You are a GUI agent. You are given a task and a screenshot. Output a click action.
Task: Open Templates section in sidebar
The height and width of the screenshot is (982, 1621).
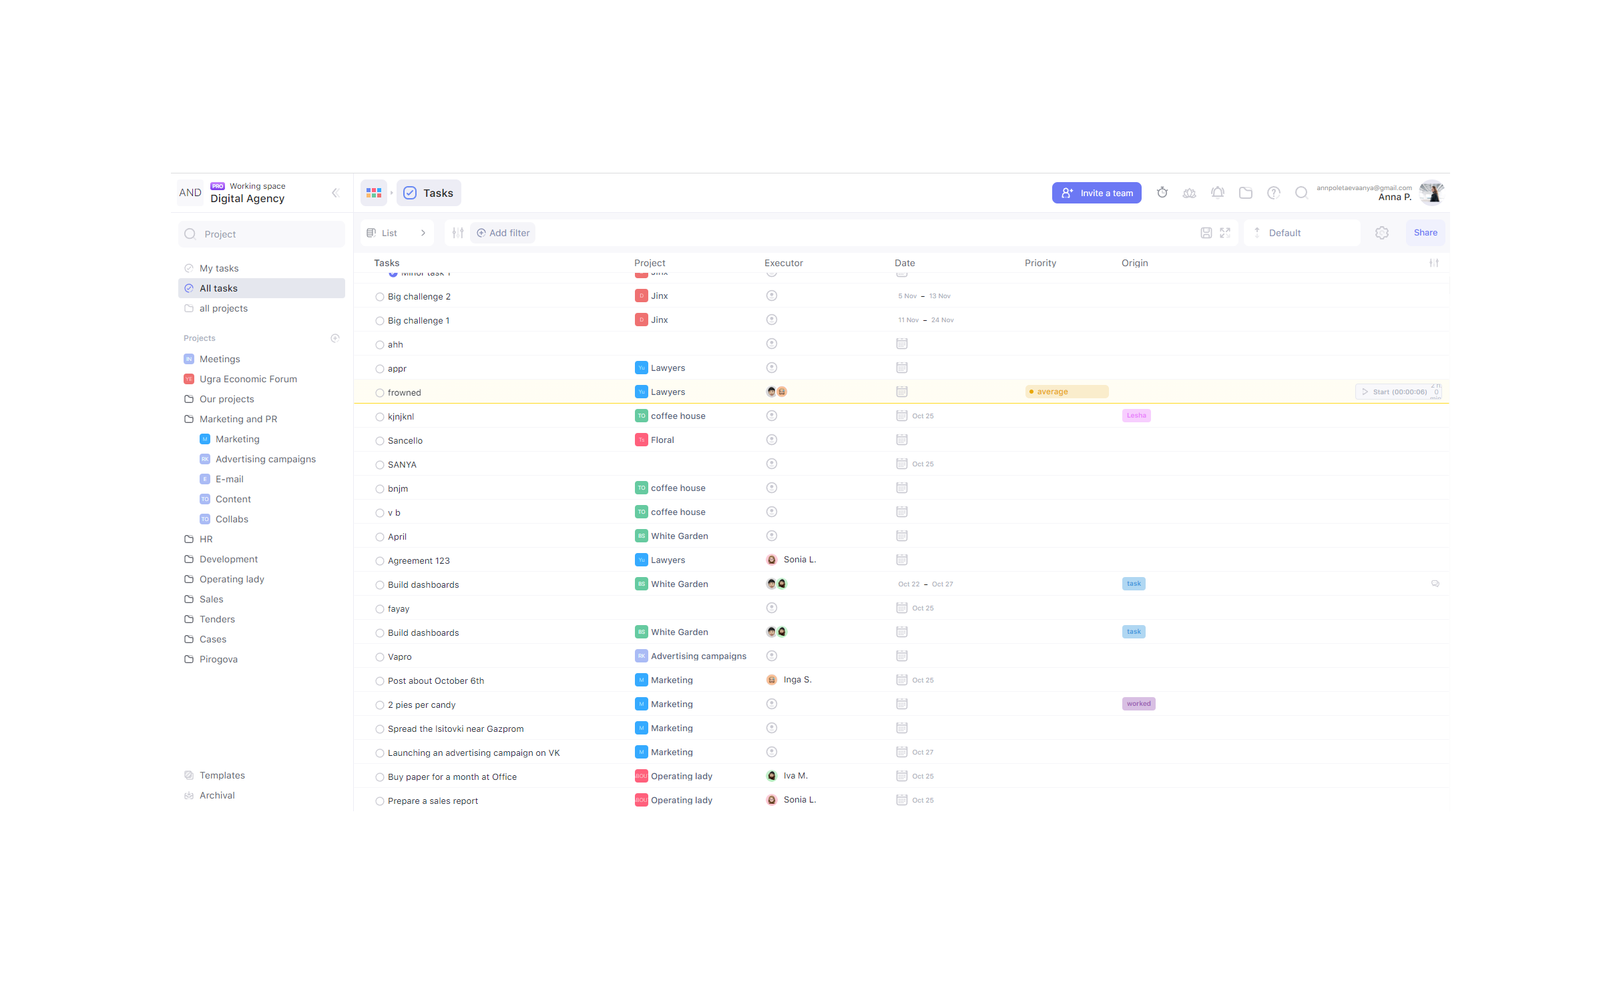point(222,775)
